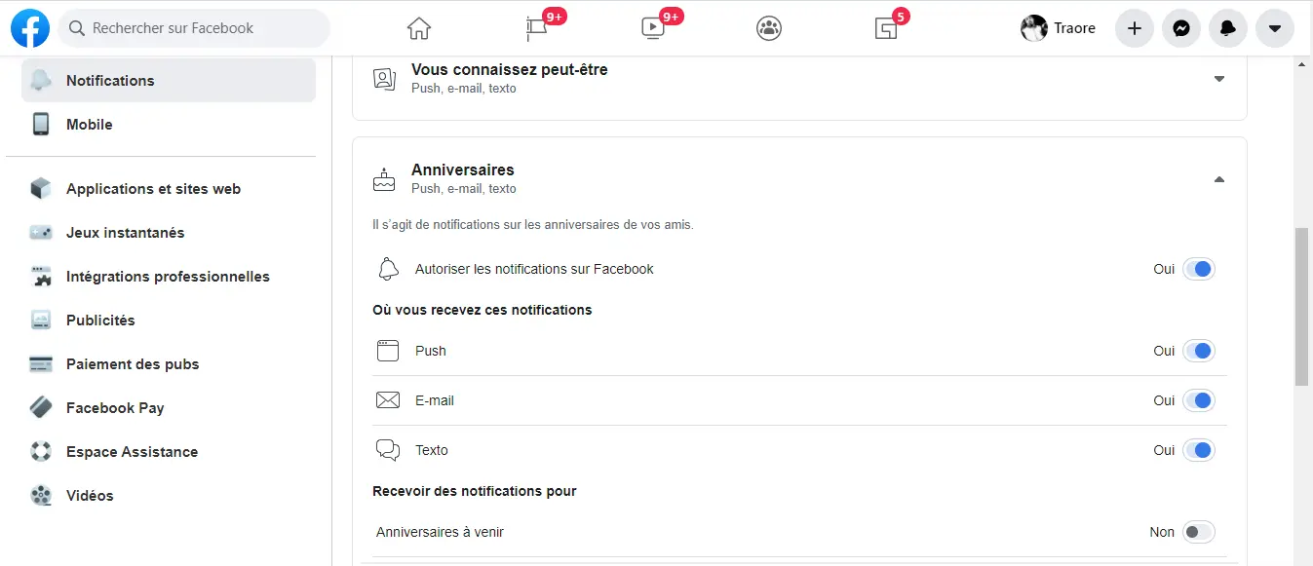Click the scrollbar up arrow
The width and height of the screenshot is (1313, 566).
(x=1301, y=64)
